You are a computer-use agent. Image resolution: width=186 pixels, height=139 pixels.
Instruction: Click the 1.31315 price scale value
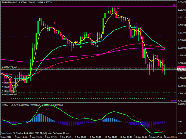182,17
